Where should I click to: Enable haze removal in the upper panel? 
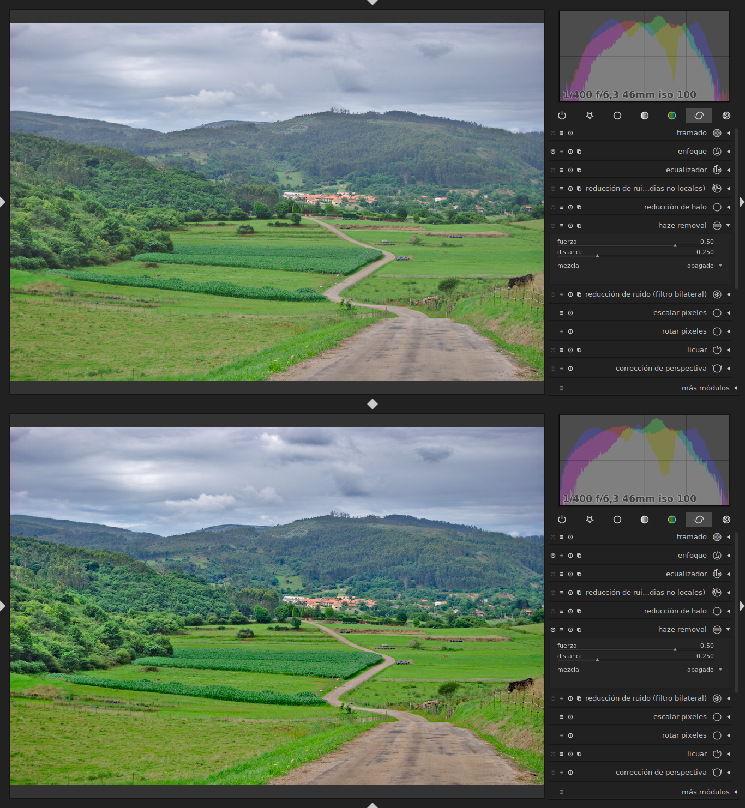click(x=553, y=226)
